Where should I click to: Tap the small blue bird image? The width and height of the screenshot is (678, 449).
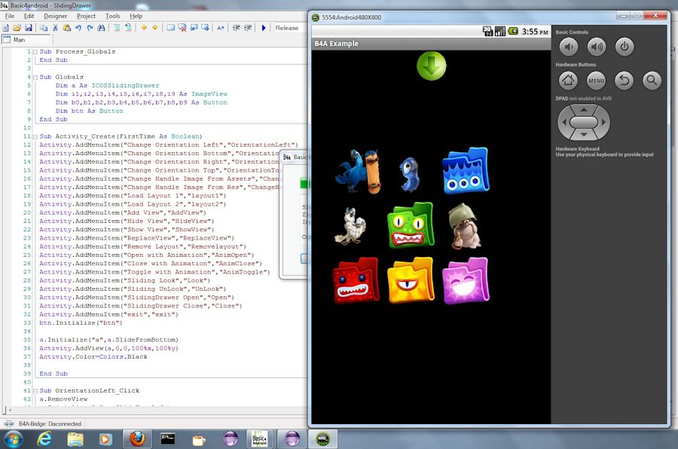tap(409, 174)
